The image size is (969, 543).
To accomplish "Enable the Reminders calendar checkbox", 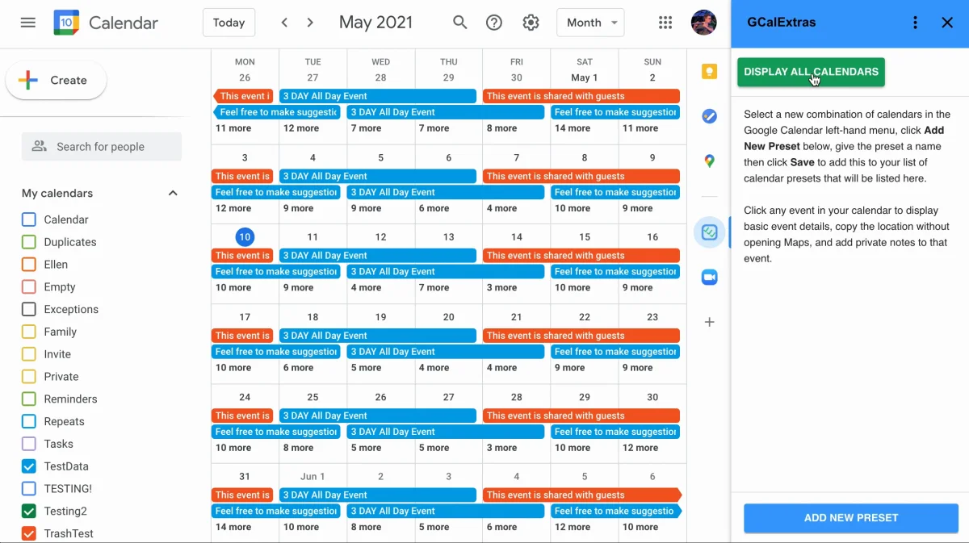I will tap(29, 399).
